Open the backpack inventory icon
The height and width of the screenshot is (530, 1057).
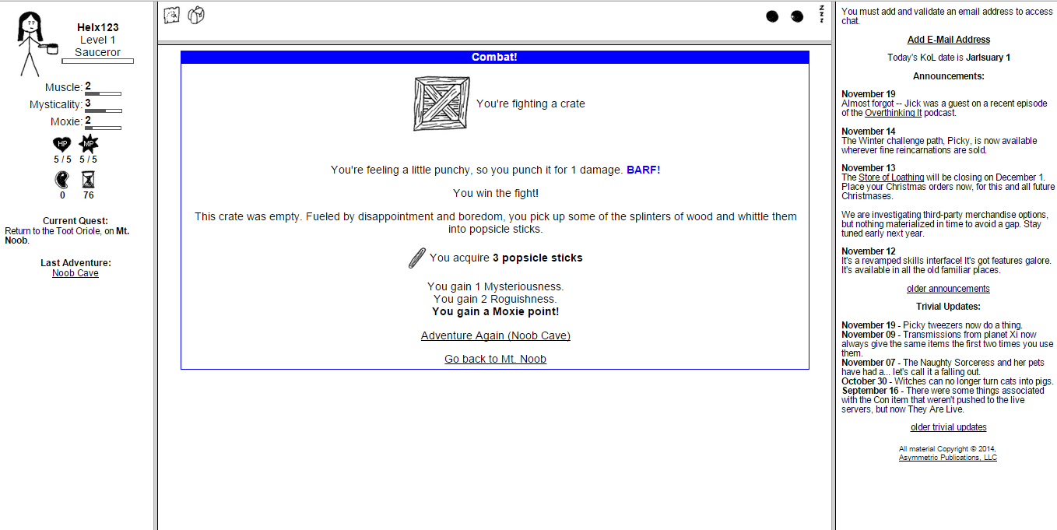tap(196, 15)
